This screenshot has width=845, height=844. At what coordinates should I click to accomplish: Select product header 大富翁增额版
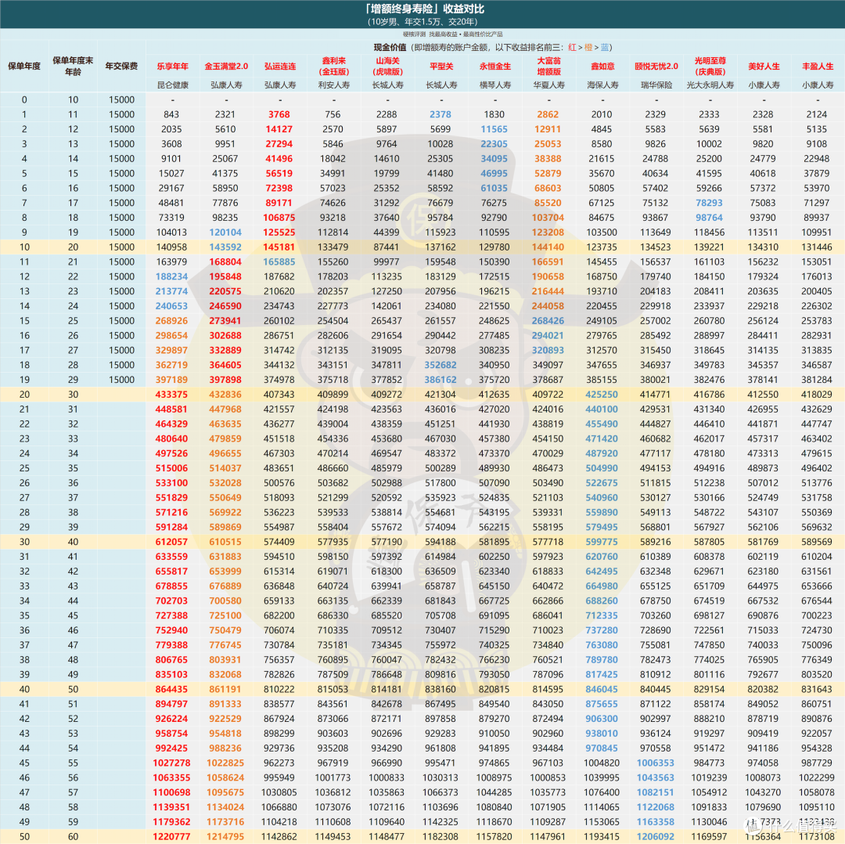(548, 67)
